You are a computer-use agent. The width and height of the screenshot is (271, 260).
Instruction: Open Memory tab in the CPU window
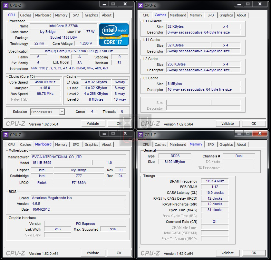[61, 15]
